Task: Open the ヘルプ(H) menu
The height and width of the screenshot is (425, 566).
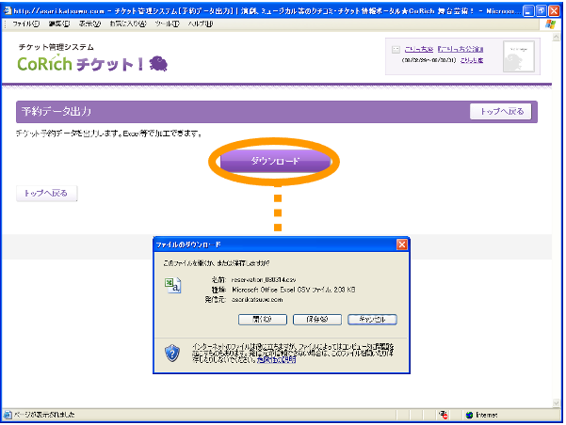Action: coord(201,23)
